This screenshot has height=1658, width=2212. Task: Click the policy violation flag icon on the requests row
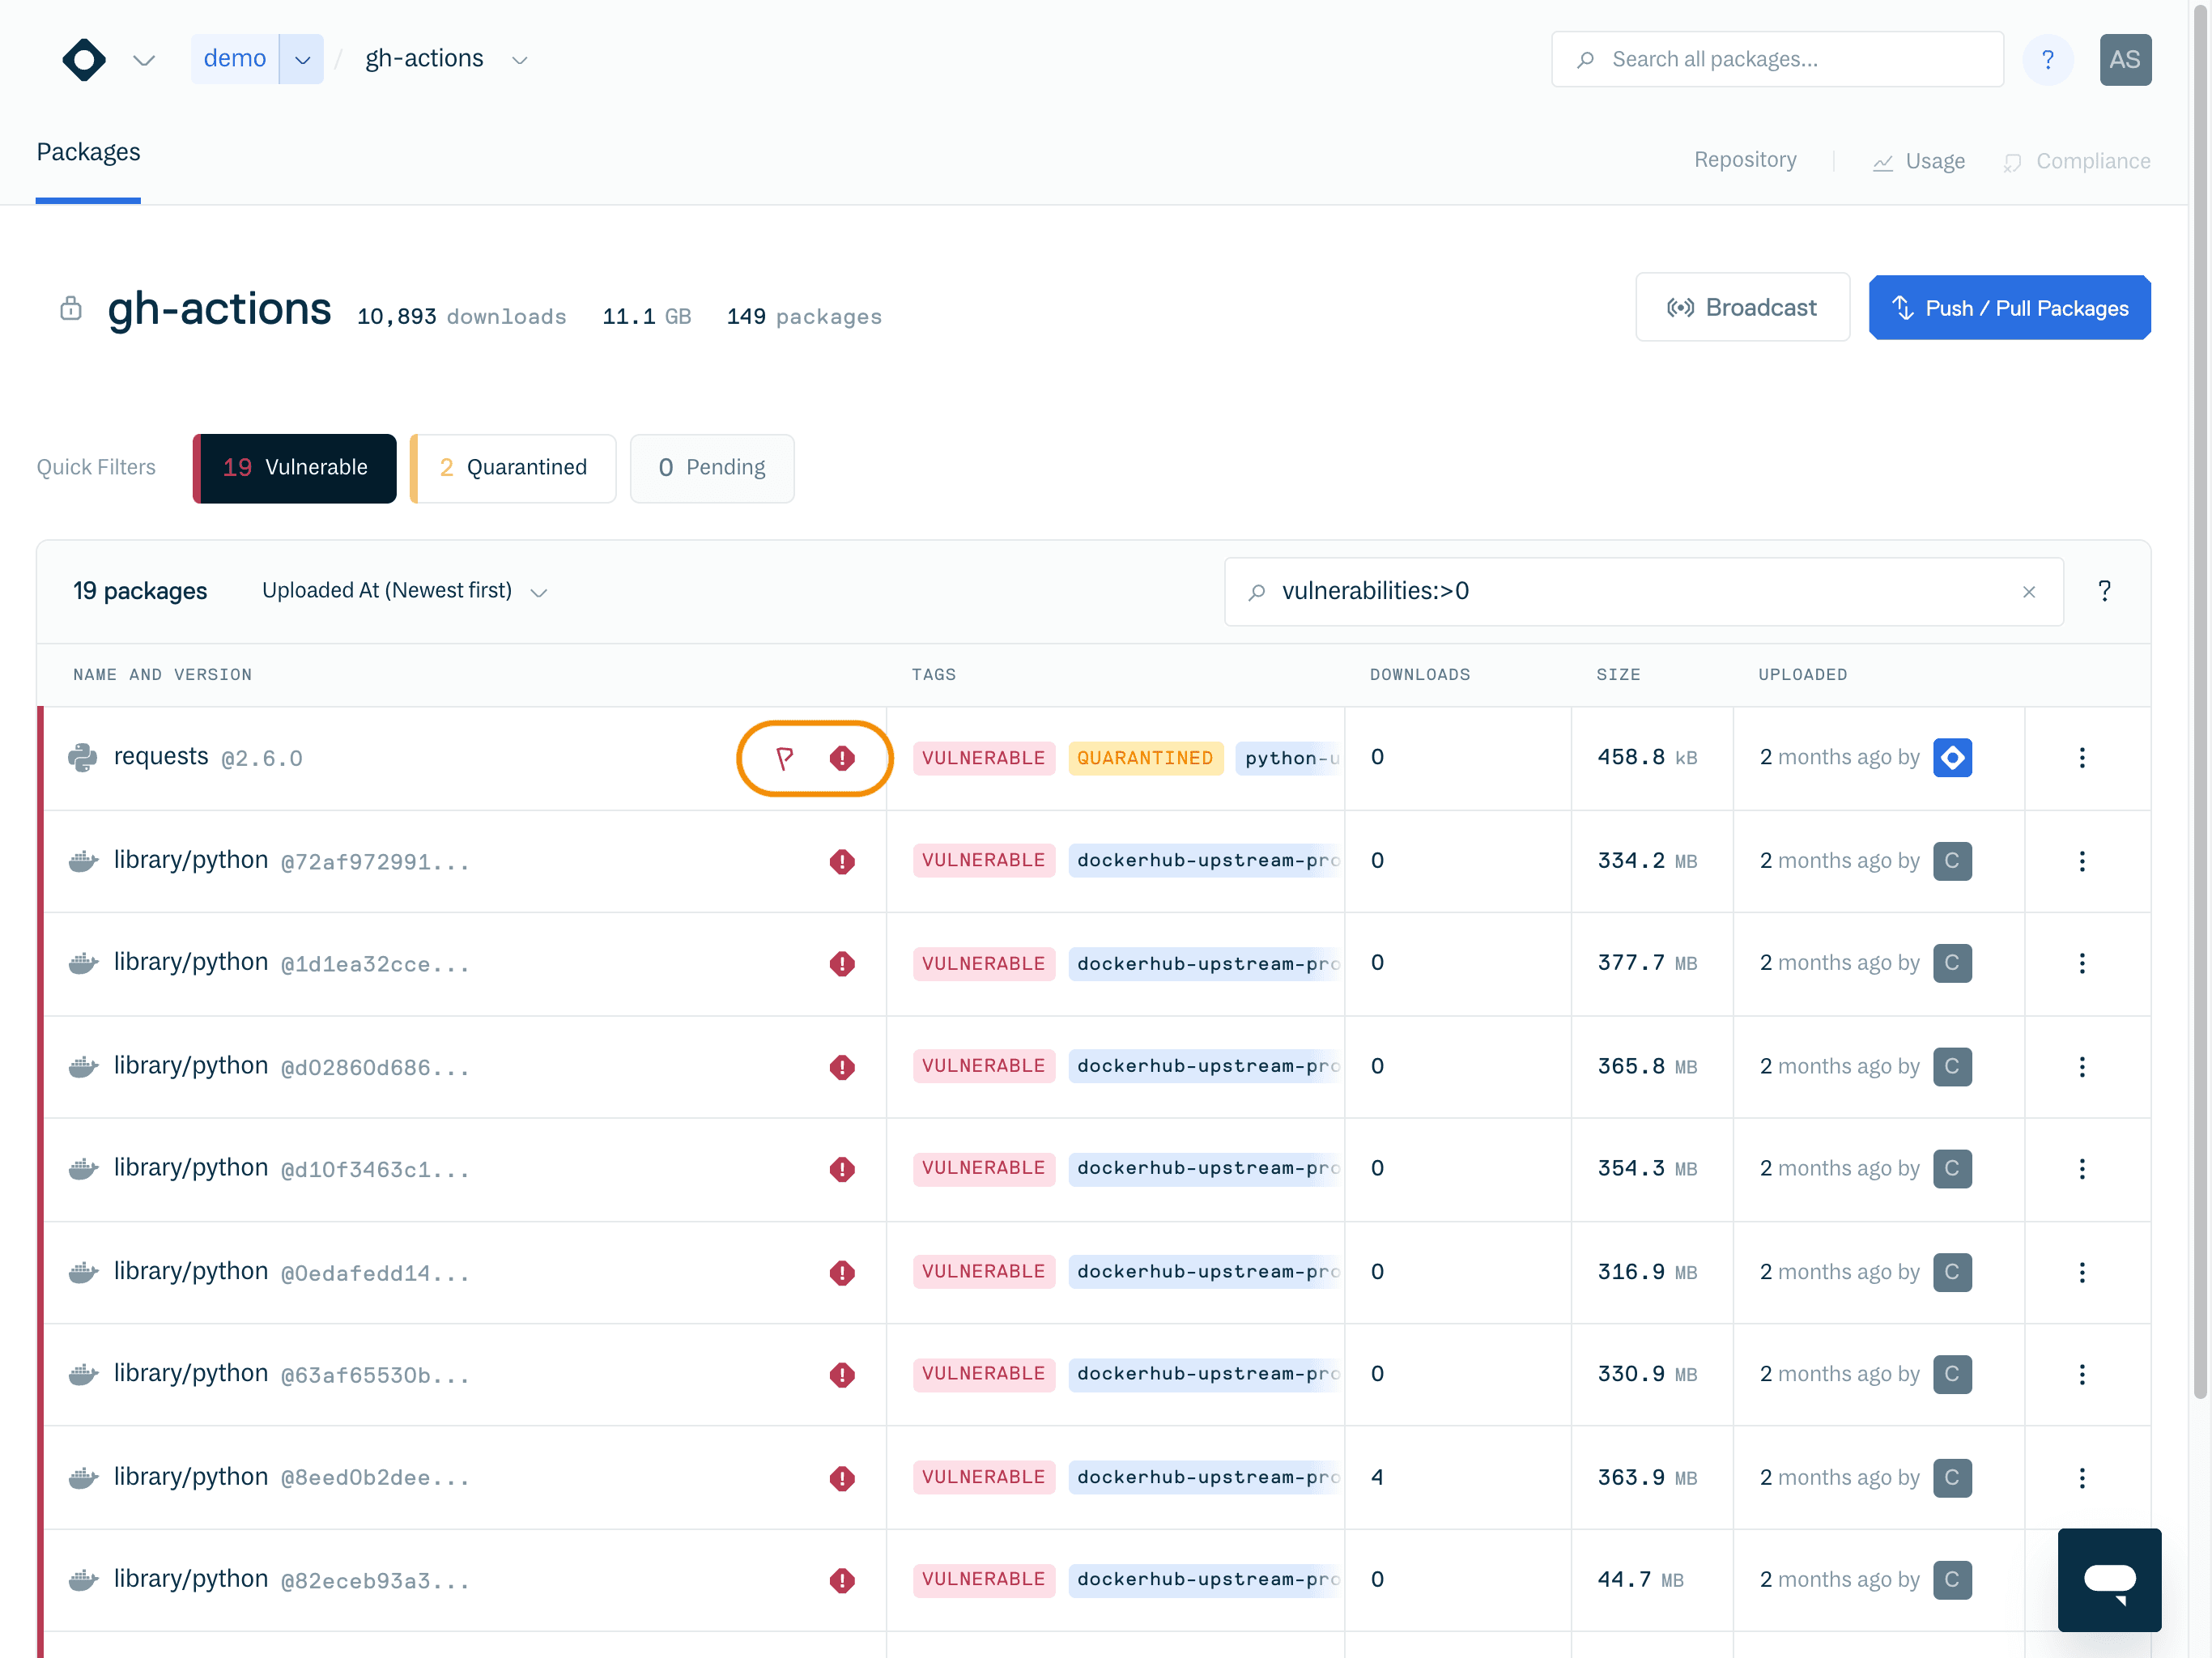(x=785, y=758)
